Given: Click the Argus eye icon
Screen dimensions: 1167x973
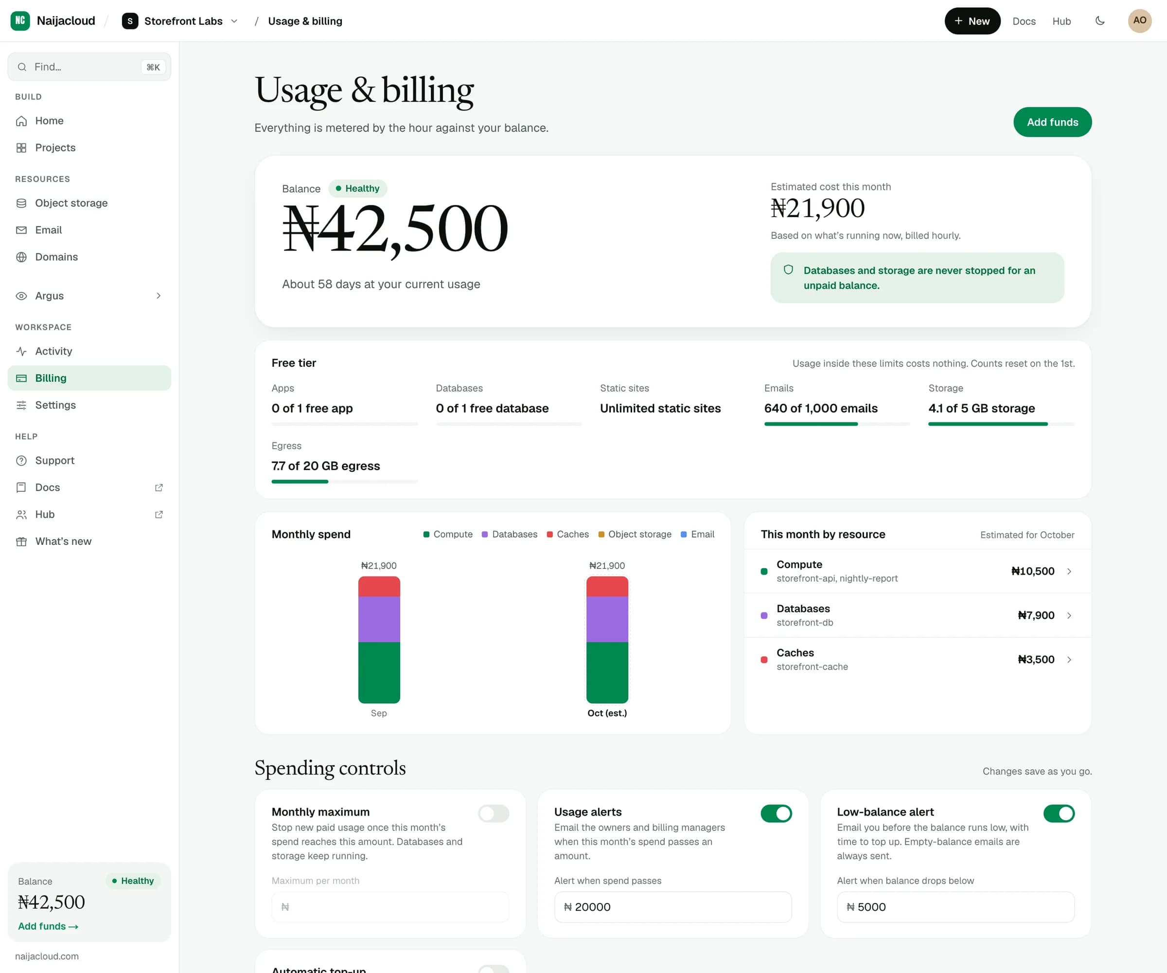Looking at the screenshot, I should click(21, 296).
